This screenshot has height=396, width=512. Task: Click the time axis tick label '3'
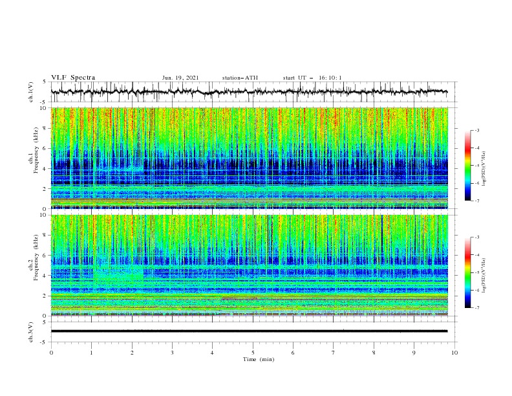pos(172,353)
